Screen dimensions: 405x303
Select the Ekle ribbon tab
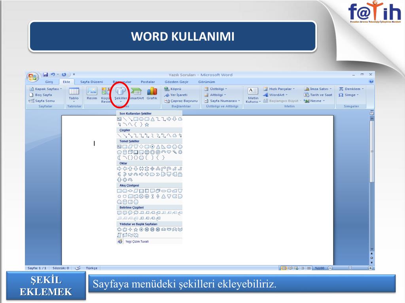pos(66,82)
